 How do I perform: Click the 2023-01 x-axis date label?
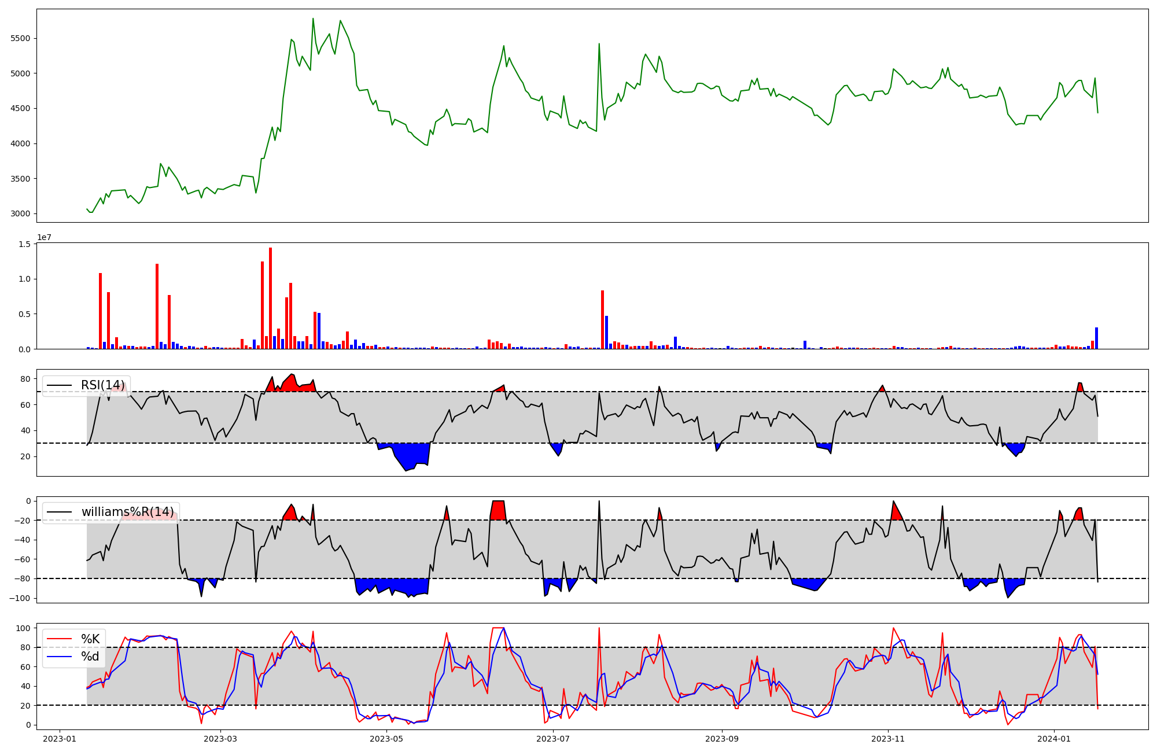point(60,739)
